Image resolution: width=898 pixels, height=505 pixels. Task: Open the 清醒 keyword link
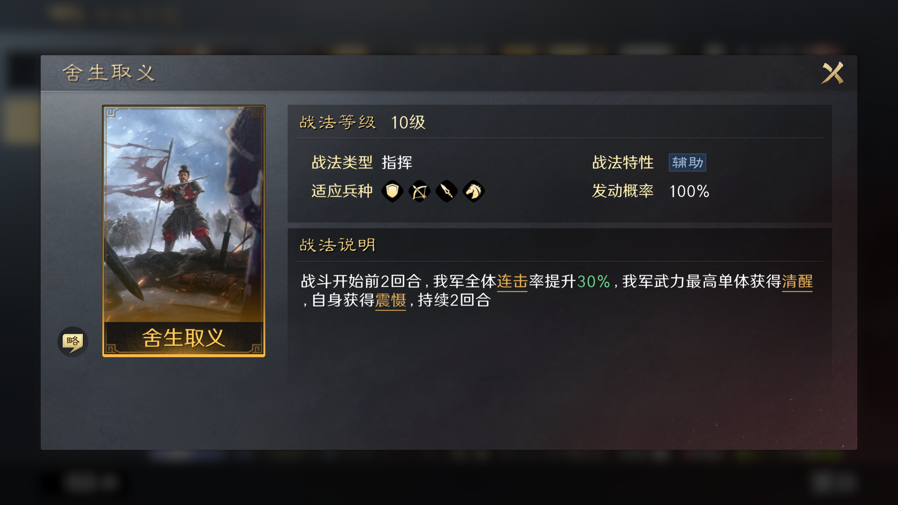point(797,281)
